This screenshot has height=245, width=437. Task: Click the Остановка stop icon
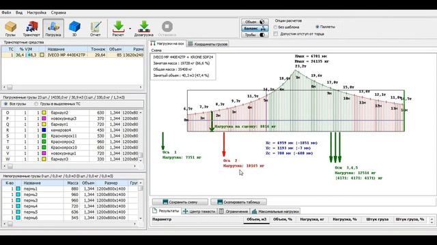[x=167, y=29]
